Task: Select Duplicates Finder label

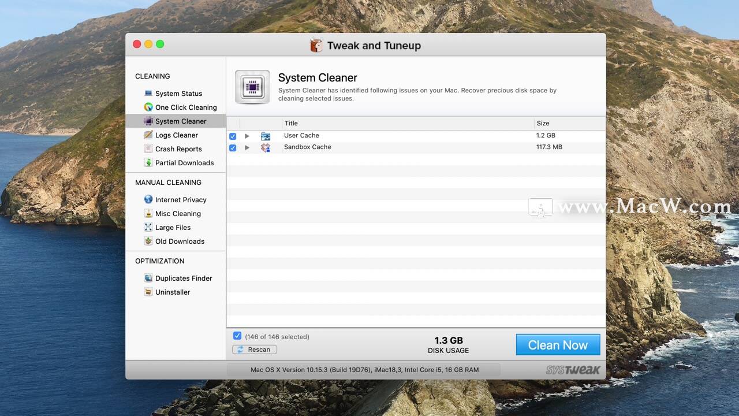Action: click(184, 278)
